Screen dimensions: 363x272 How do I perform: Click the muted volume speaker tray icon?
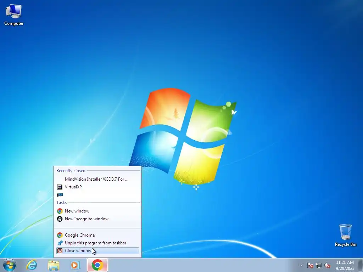tap(327, 265)
